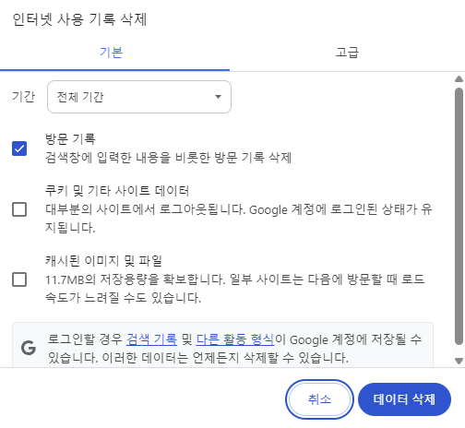The image size is (465, 428).
Task: Switch to the 고급 tab
Action: click(x=347, y=53)
